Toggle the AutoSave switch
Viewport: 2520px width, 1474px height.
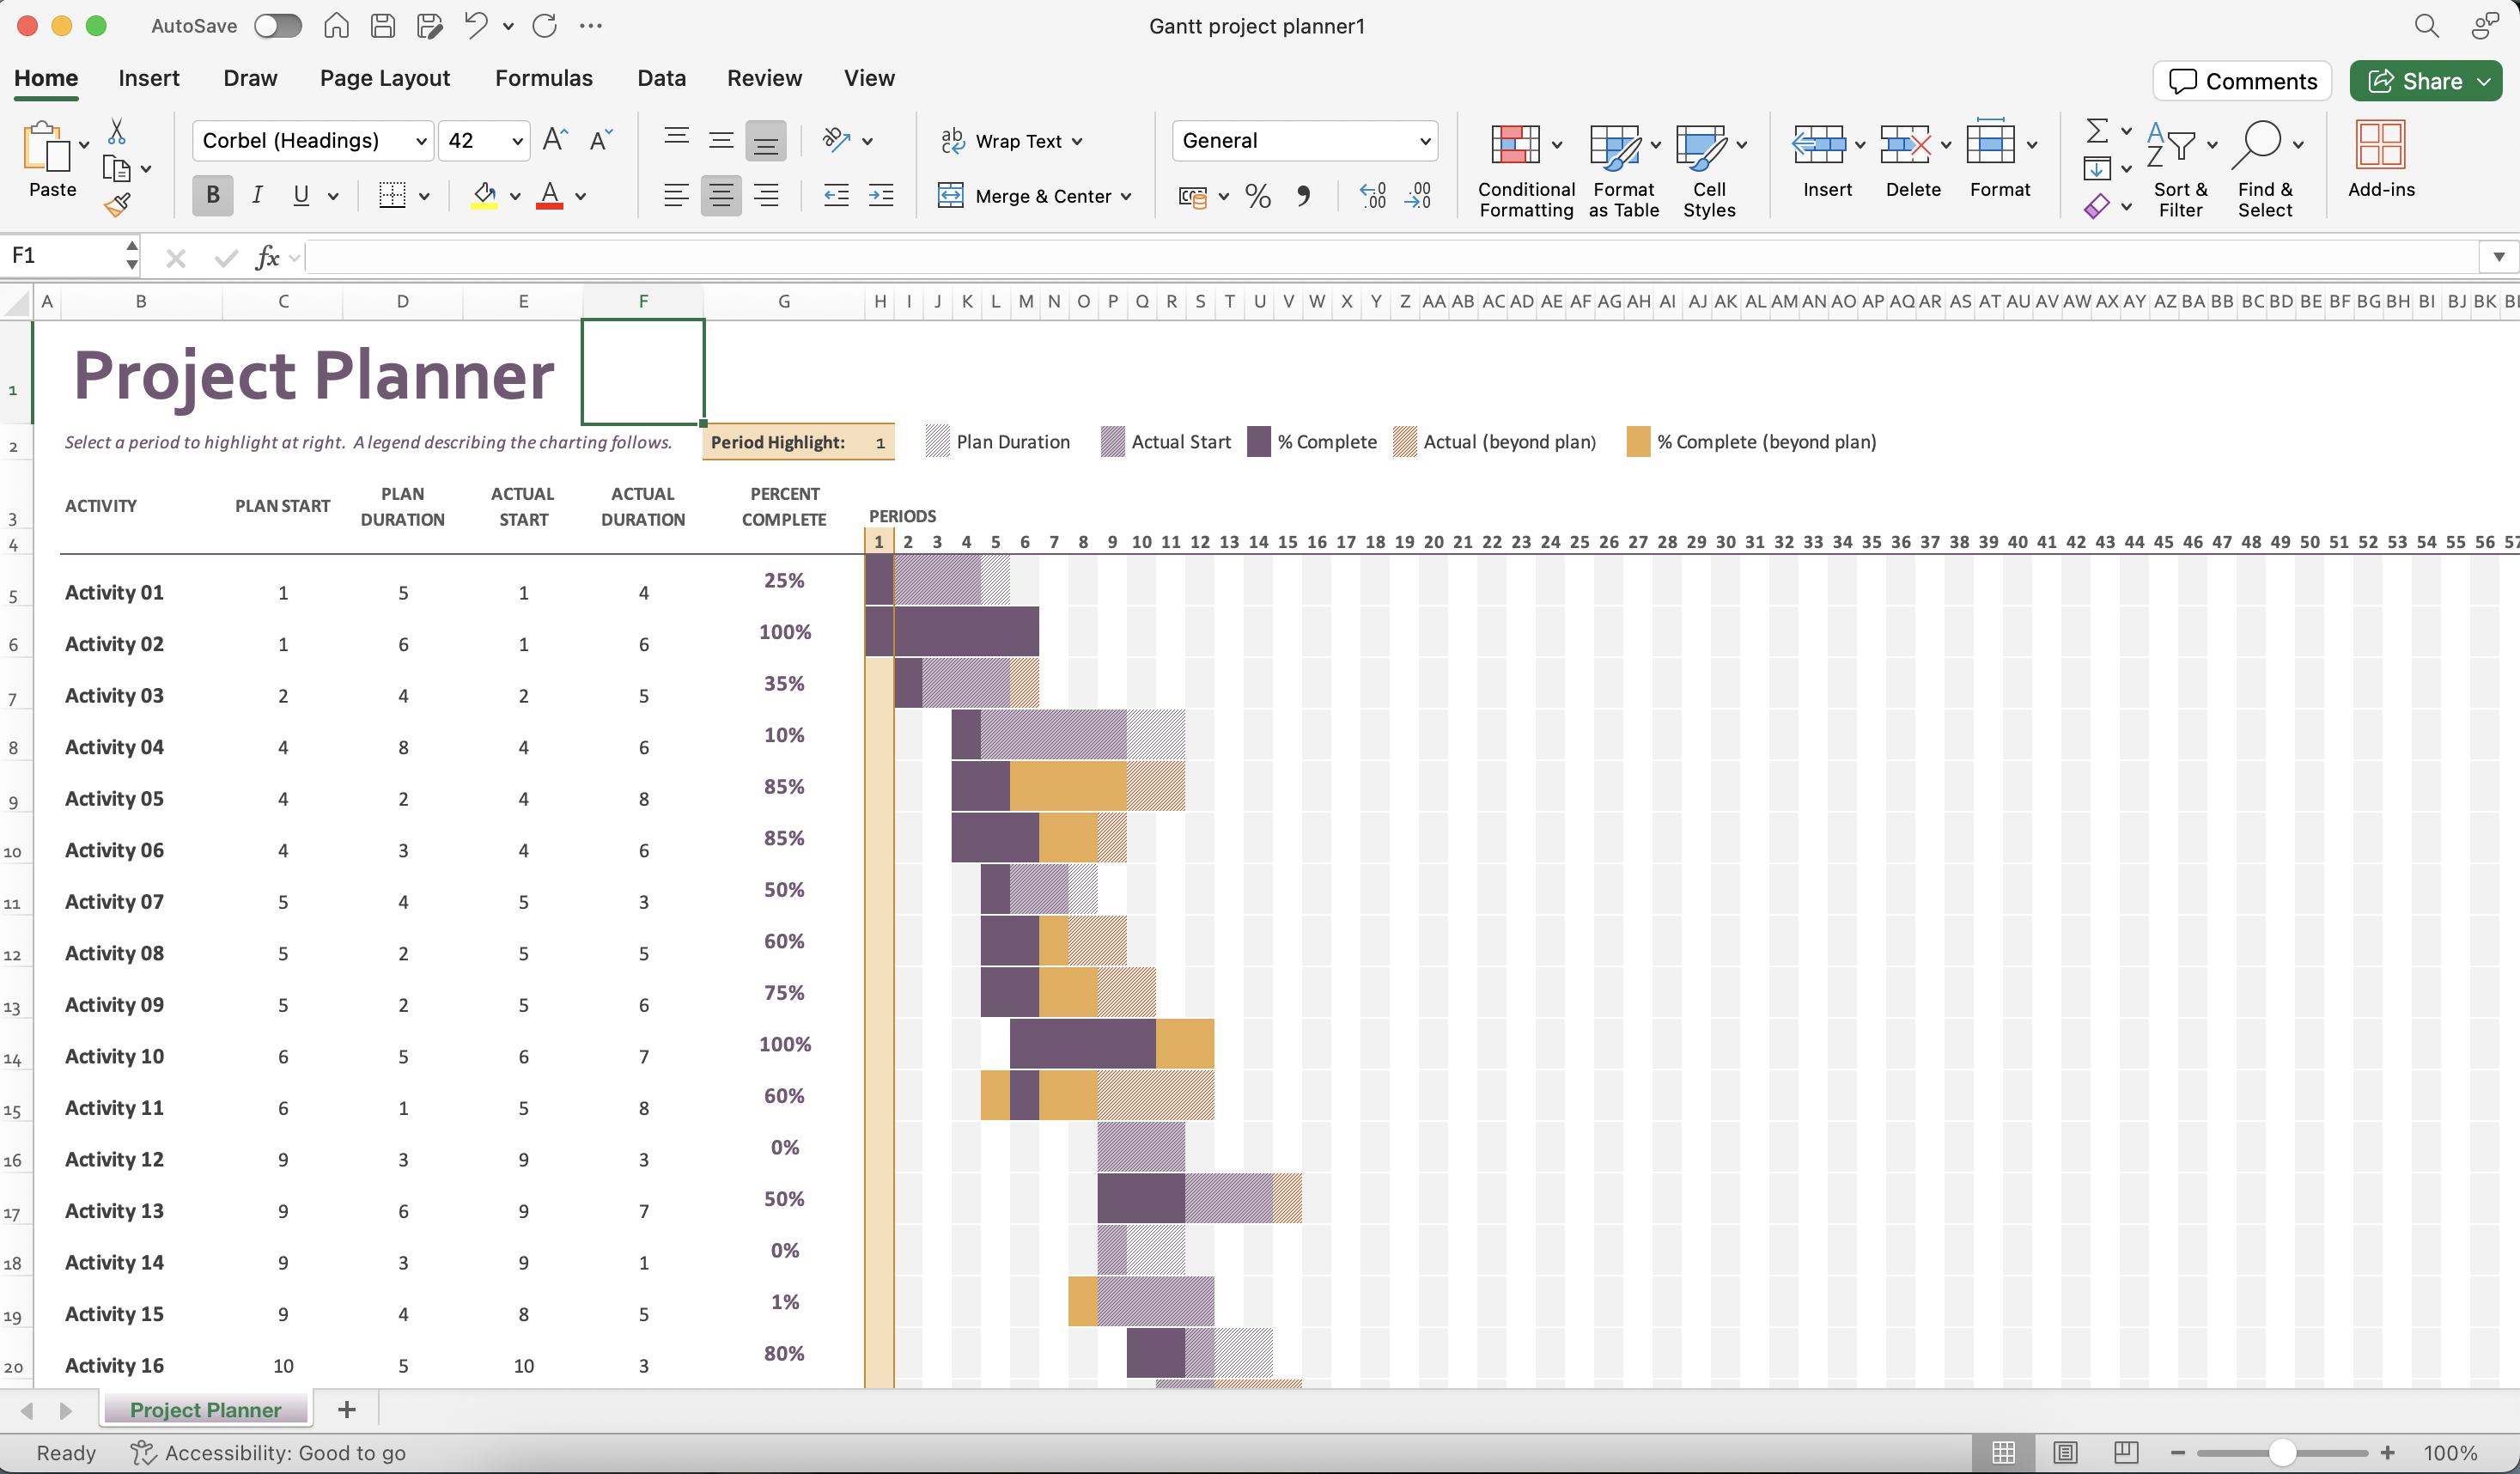(x=277, y=26)
